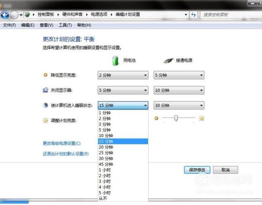The image size is (262, 205).
Task: Choose 4 小时 from the sleep list
Action: click(x=123, y=187)
